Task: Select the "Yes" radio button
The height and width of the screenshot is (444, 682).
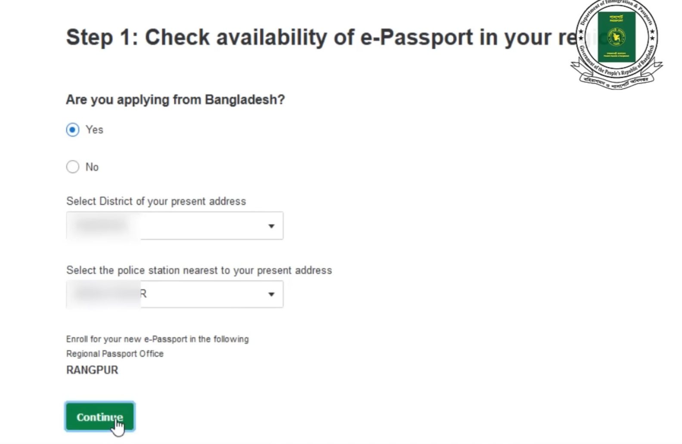Action: click(72, 129)
